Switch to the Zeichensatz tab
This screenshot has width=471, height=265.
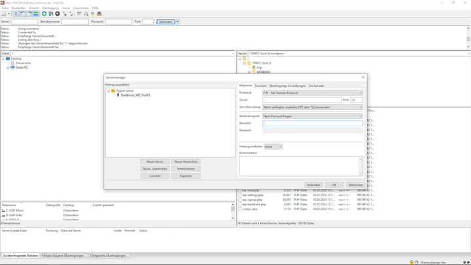tap(316, 86)
